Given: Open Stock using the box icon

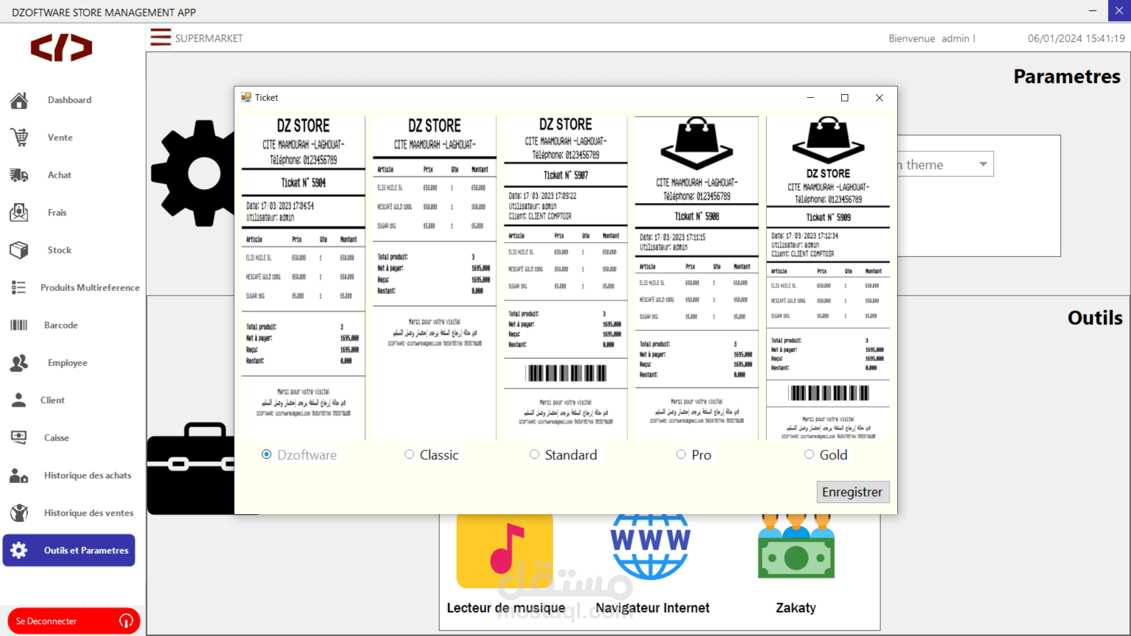Looking at the screenshot, I should (19, 250).
